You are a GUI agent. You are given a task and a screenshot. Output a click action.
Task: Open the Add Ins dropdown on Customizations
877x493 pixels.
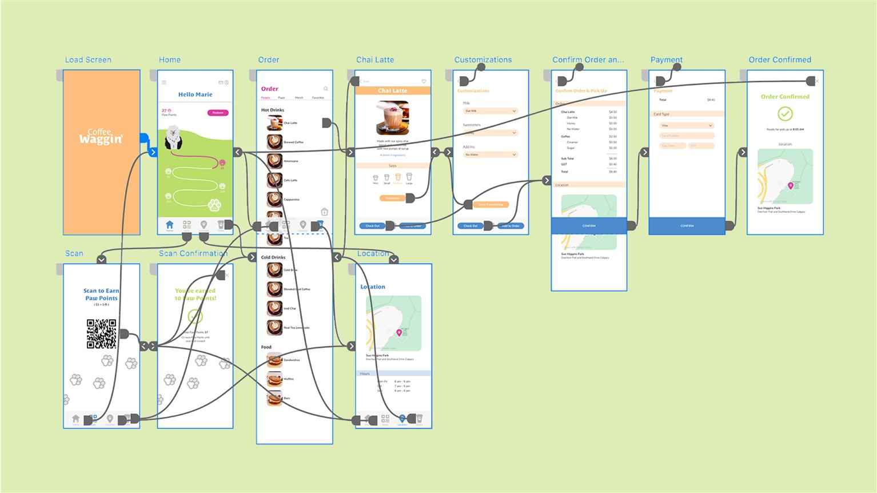[x=490, y=154]
